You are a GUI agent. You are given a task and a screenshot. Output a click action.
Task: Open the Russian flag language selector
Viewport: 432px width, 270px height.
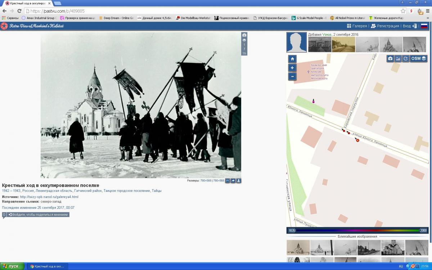click(424, 26)
